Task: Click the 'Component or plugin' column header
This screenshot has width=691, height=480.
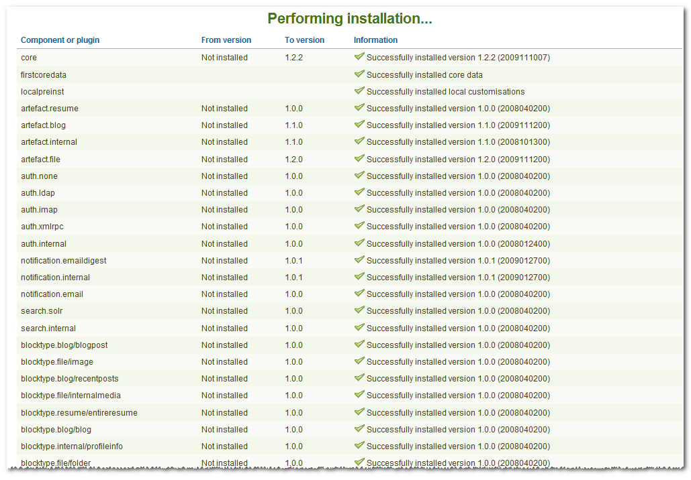Action: pyautogui.click(x=60, y=40)
